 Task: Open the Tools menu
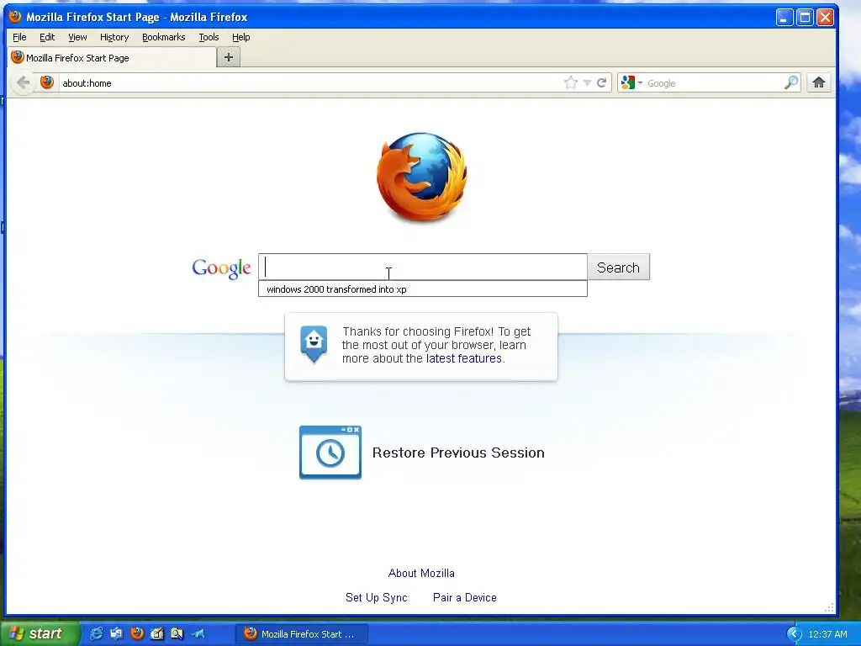pyautogui.click(x=209, y=37)
